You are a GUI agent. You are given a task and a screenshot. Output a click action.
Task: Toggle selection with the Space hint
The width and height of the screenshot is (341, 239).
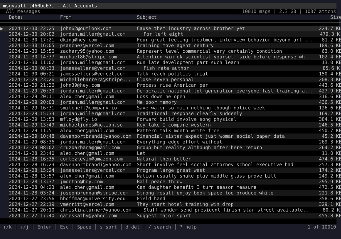click(84, 227)
